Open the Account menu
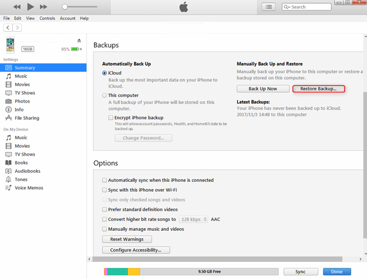Image resolution: width=367 pixels, height=279 pixels. [68, 18]
